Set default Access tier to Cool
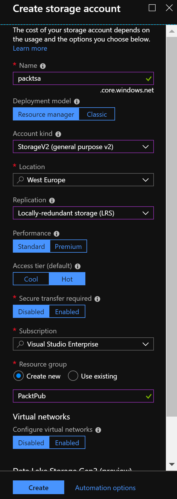Screen dimensions: 177x499 pos(31,279)
